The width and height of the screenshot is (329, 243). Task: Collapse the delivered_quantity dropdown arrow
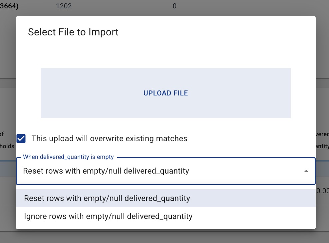tap(306, 171)
